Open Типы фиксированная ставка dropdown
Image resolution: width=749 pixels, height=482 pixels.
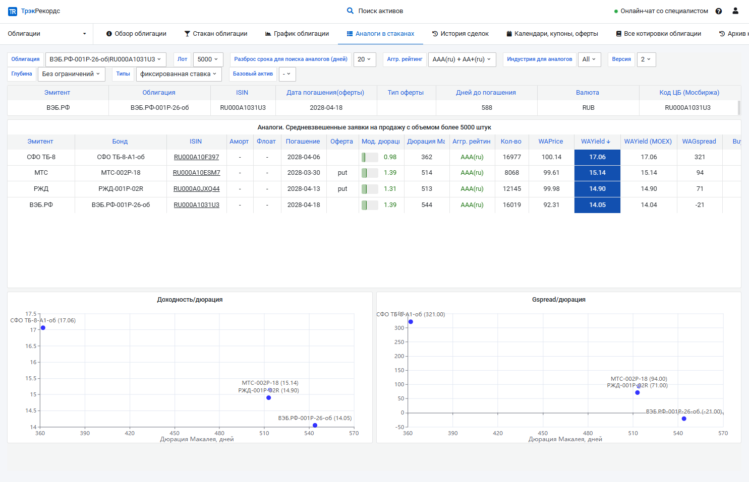179,74
